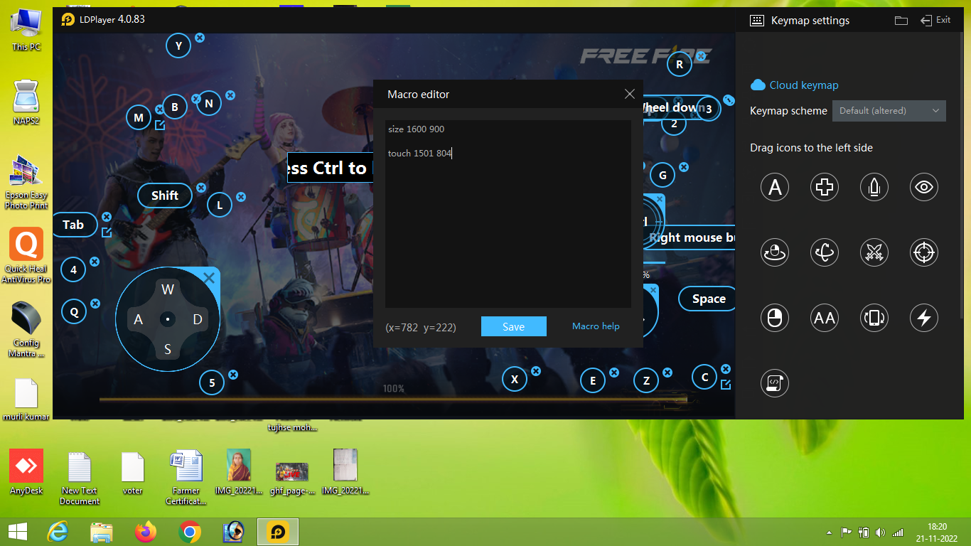The image size is (971, 546).
Task: Delete the G key mapping
Action: pos(683,167)
